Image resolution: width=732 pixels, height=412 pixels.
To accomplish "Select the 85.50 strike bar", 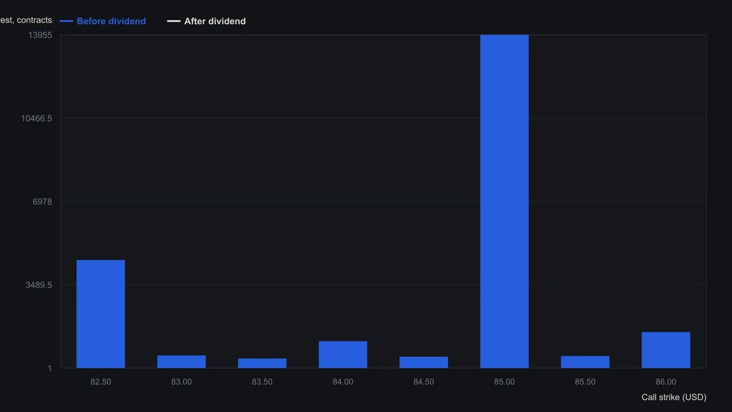I will coord(585,362).
